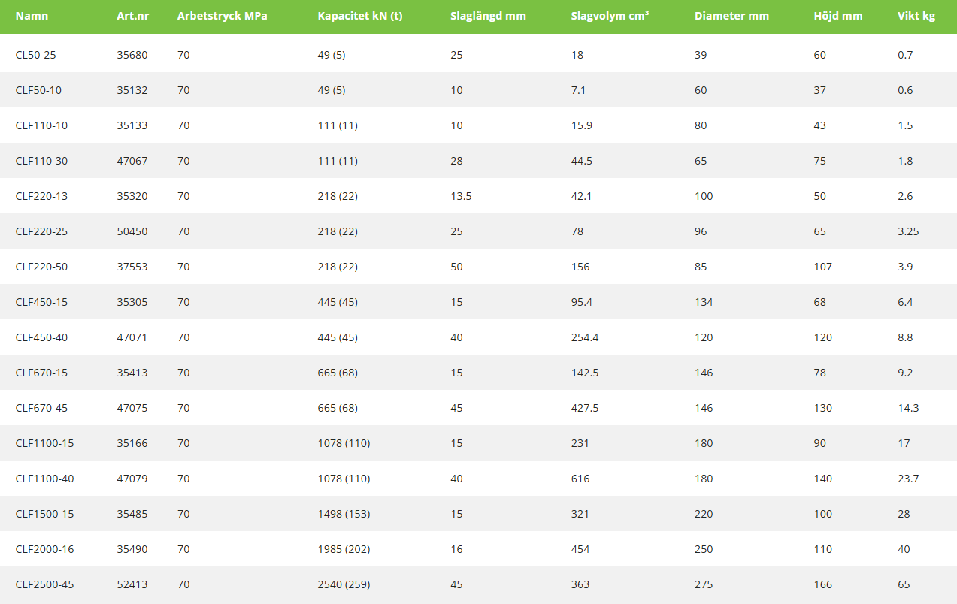Click the CLF670-45 product name
Viewport: 957px width, 604px height.
(x=41, y=408)
